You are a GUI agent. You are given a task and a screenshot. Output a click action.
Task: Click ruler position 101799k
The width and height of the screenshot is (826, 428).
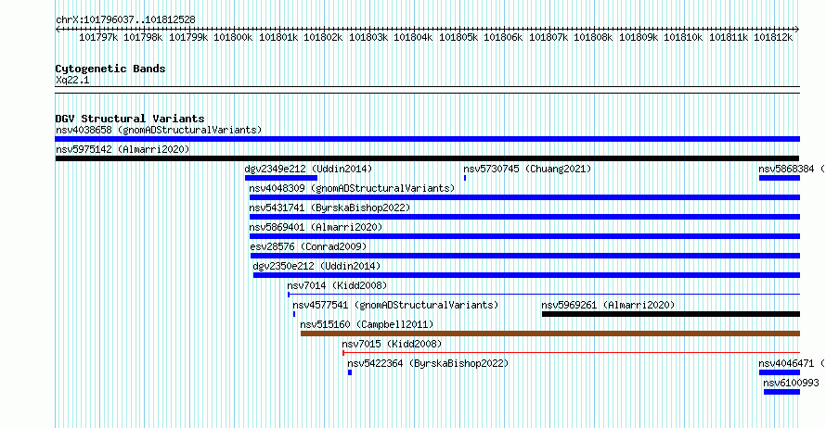pos(188,37)
